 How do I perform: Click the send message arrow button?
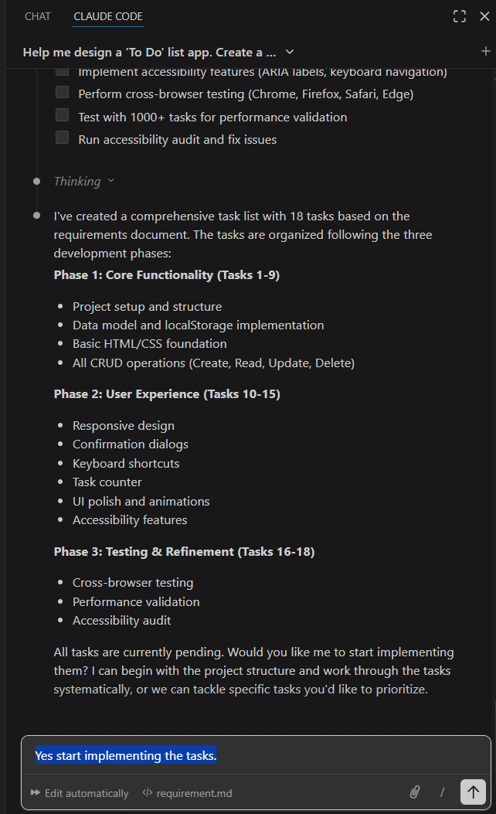[473, 792]
